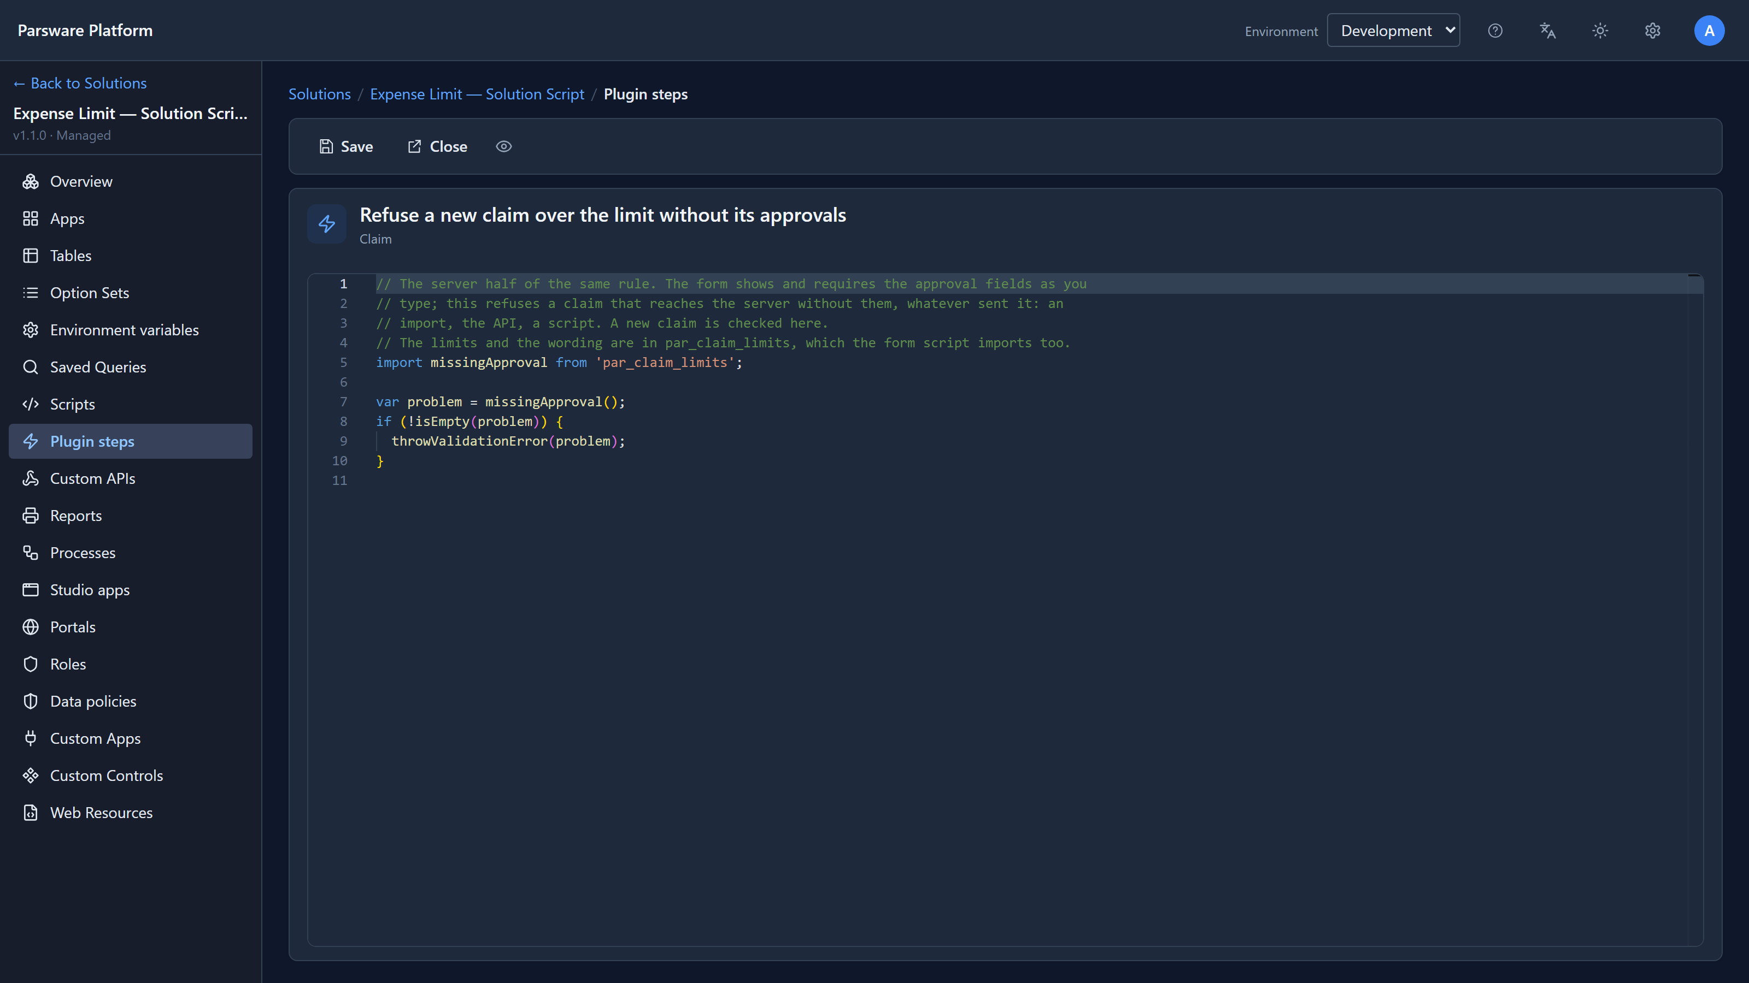Open Reports in the sidebar
The image size is (1749, 983).
point(131,516)
